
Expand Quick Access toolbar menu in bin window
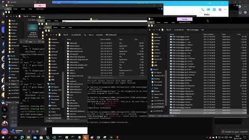pyautogui.click(x=155, y=26)
